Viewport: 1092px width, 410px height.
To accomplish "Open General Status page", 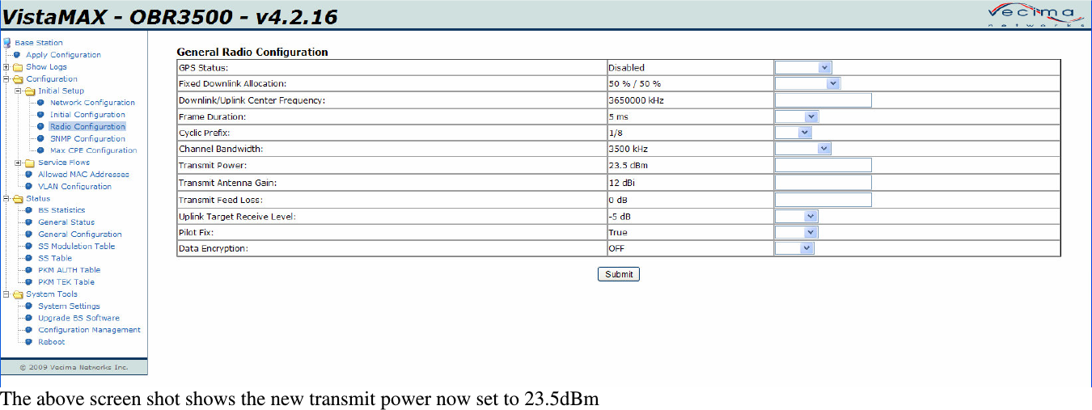I will (66, 222).
